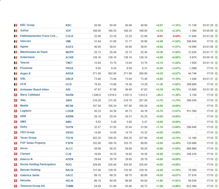Viewport: 219px width, 189px height.
Task: Click the clock icon in Logitech row
Action: (216, 111)
